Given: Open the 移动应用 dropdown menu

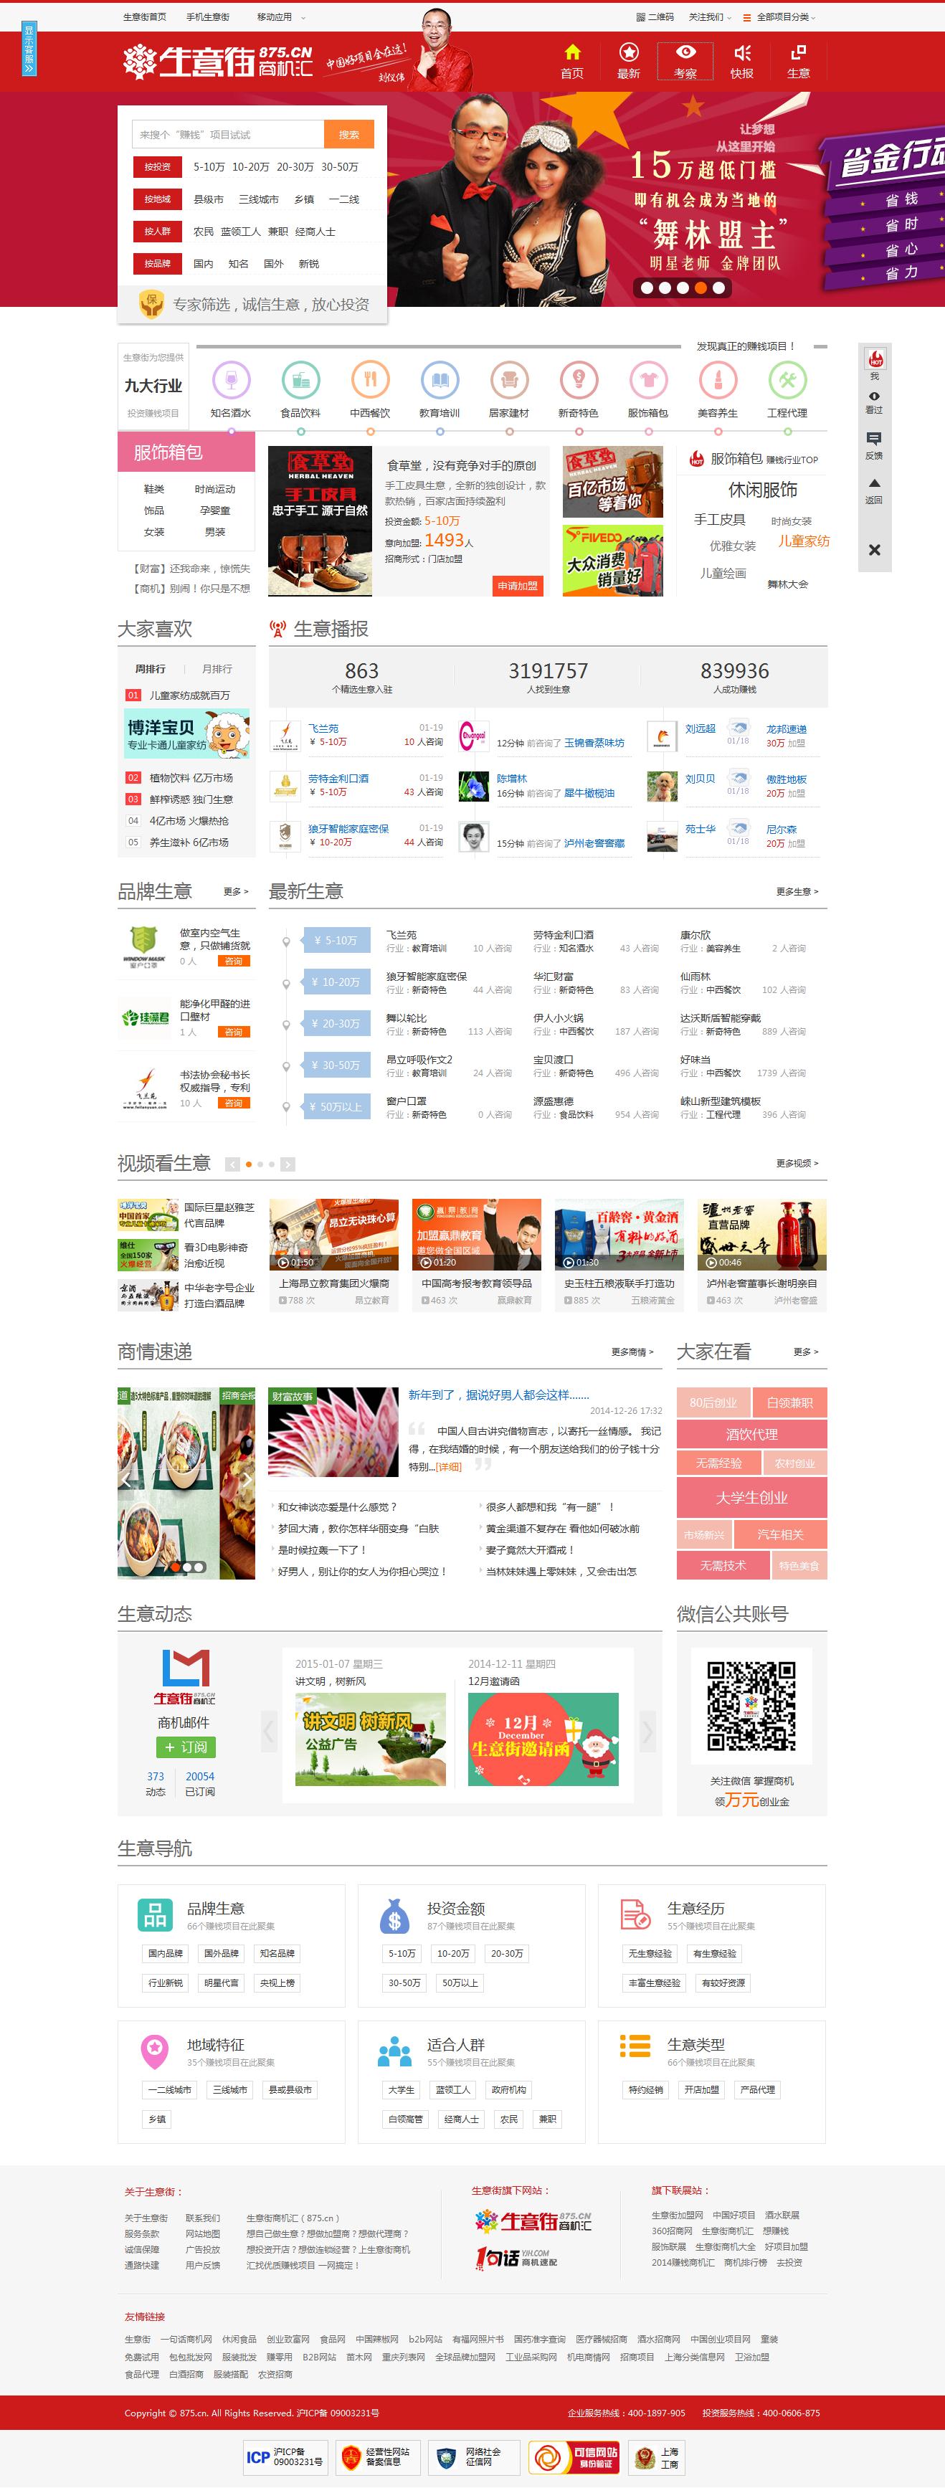Looking at the screenshot, I should pos(280,16).
